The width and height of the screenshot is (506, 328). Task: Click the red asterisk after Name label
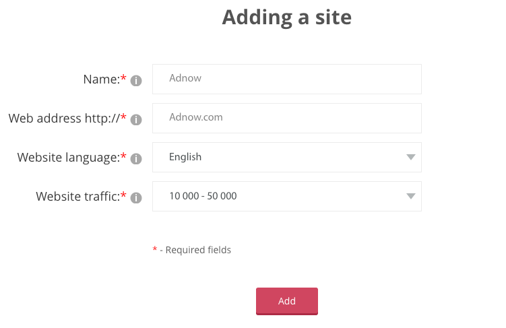(123, 77)
